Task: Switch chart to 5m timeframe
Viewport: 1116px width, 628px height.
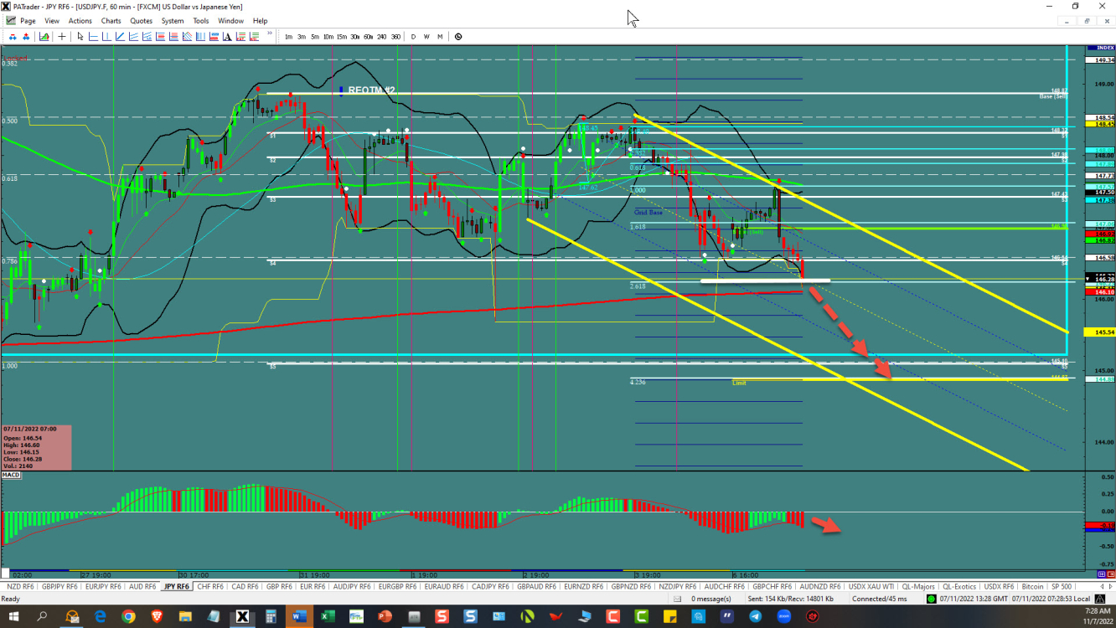Action: (x=315, y=36)
